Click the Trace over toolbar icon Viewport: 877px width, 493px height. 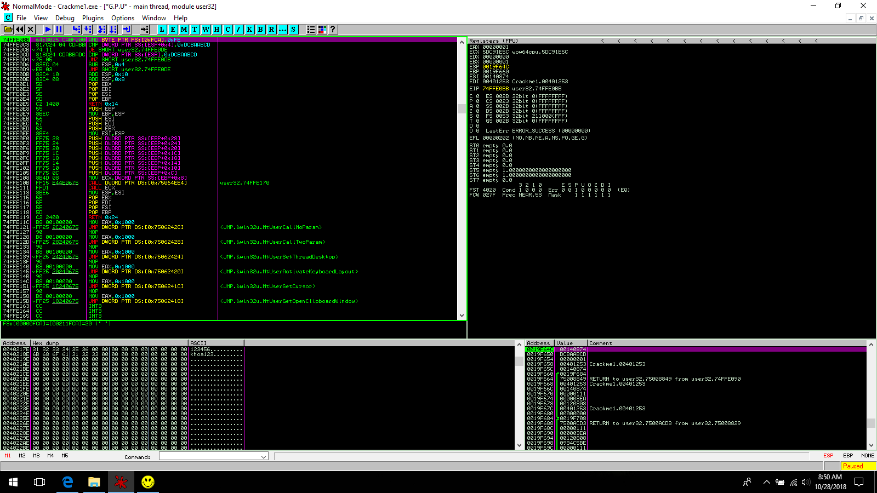pyautogui.click(x=113, y=30)
